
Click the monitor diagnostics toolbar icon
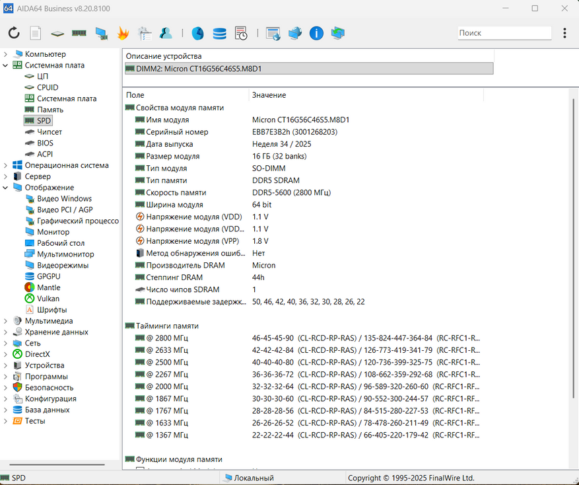[101, 33]
